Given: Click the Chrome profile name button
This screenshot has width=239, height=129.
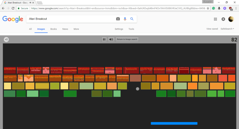Looking at the screenshot, I should [208, 2].
